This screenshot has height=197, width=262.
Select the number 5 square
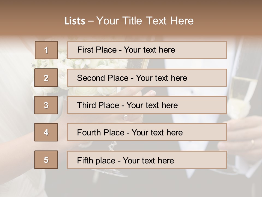[46, 160]
